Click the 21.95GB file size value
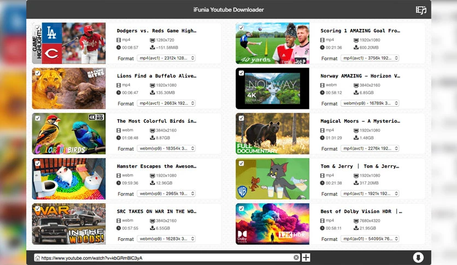This screenshot has width=457, height=265. click(x=368, y=228)
